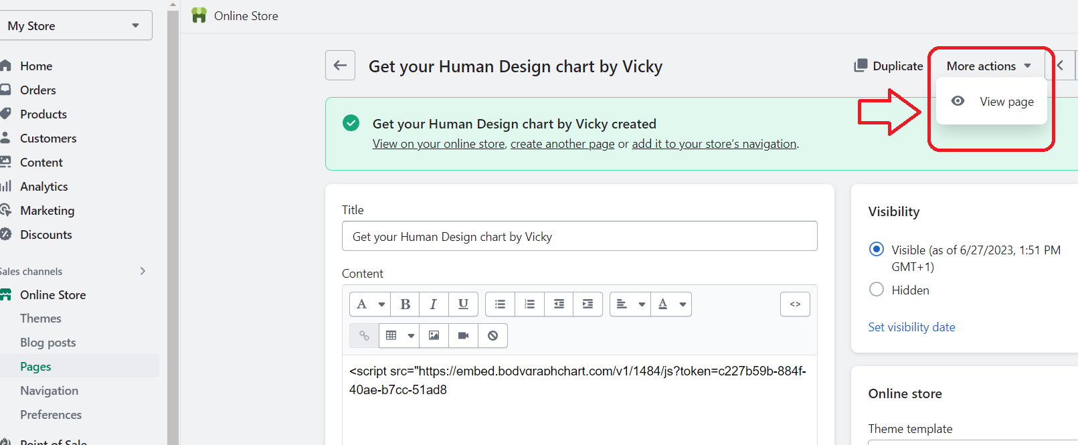The width and height of the screenshot is (1078, 445).
Task: Click the insert video icon
Action: click(x=463, y=336)
